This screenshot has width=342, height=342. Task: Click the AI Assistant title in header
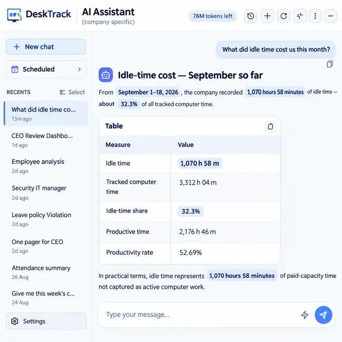click(108, 12)
